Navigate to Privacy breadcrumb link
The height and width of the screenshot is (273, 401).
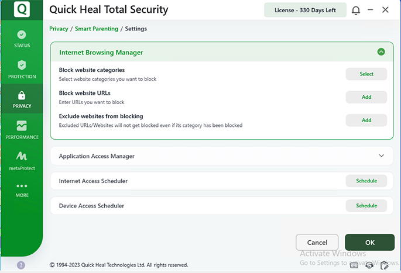tap(59, 29)
